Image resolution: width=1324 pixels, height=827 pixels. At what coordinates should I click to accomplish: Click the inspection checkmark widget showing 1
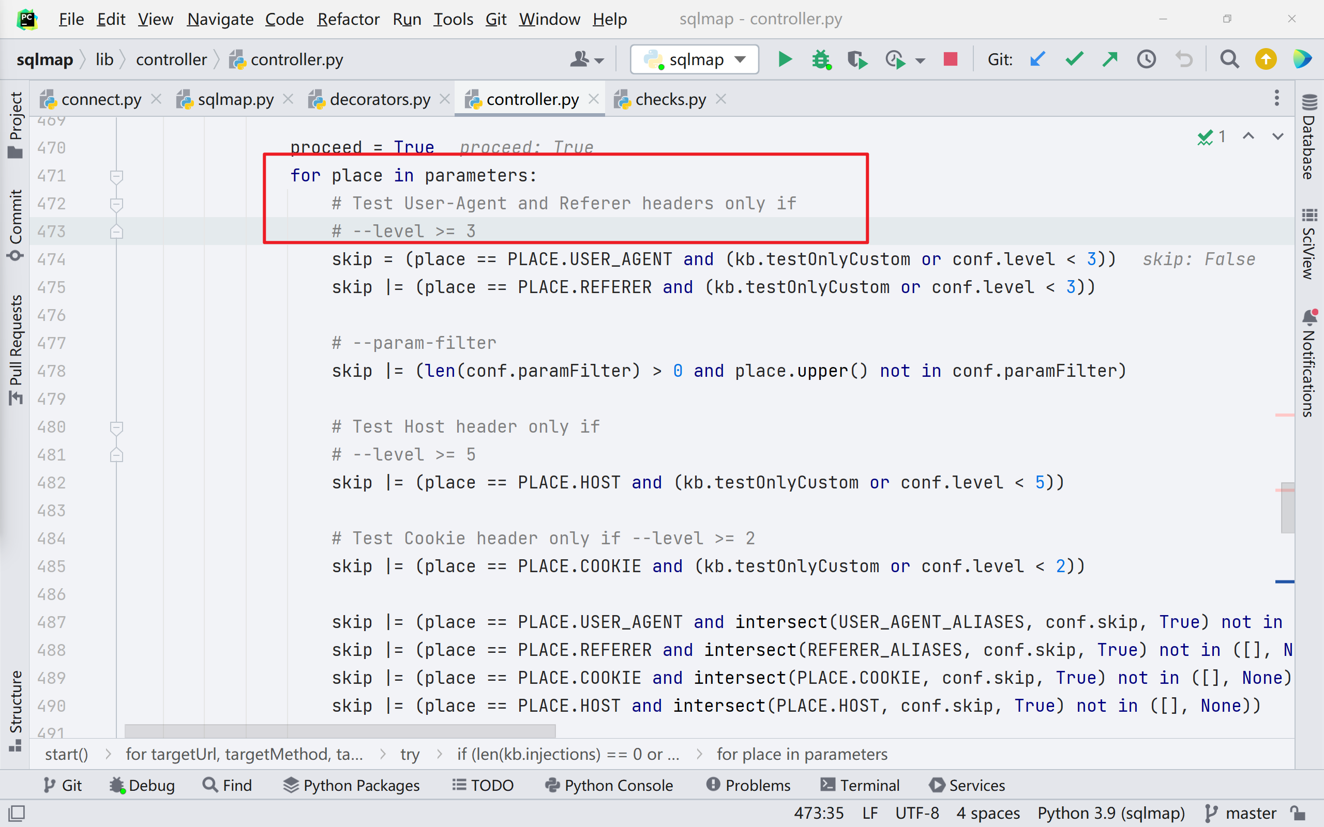click(x=1211, y=136)
